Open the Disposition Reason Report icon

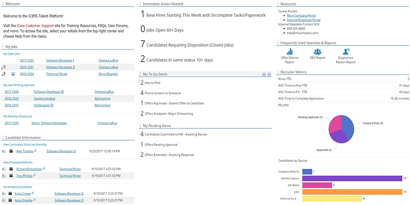click(346, 51)
